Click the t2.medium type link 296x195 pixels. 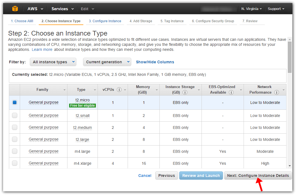[x=83, y=127]
